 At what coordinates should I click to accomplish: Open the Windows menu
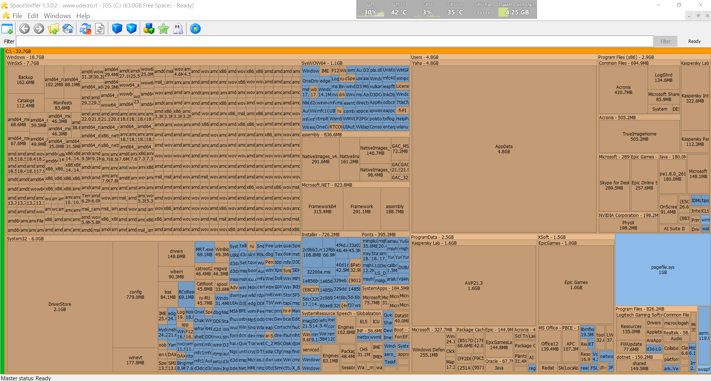[x=57, y=16]
